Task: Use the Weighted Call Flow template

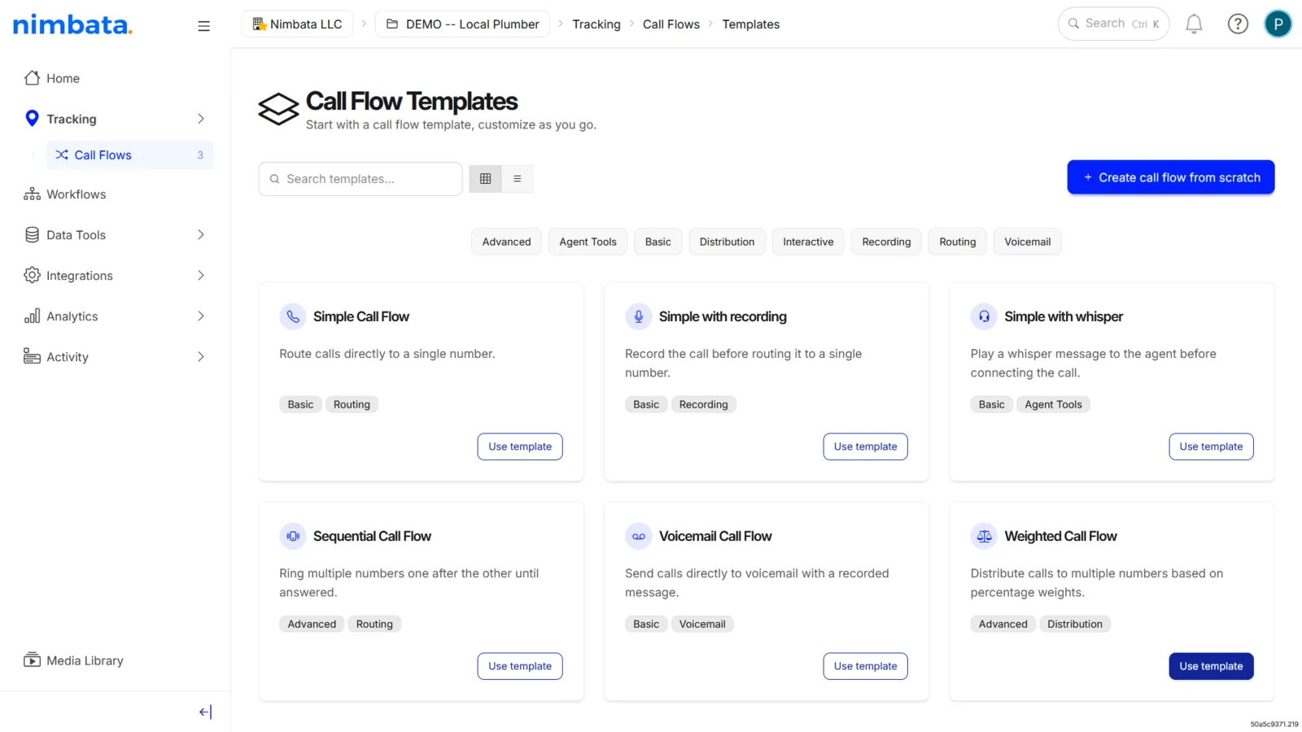Action: [x=1211, y=666]
